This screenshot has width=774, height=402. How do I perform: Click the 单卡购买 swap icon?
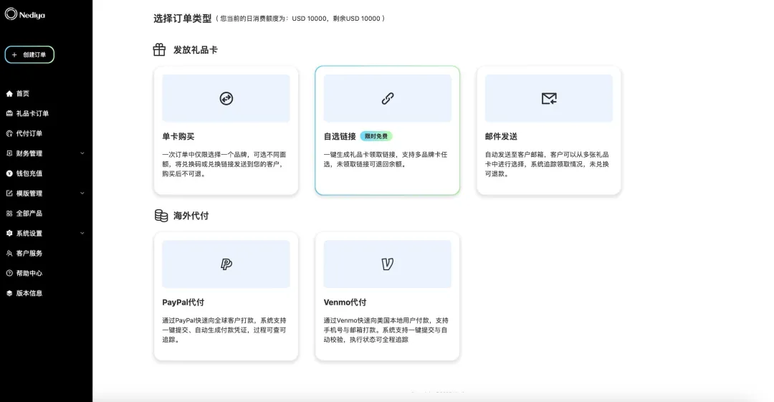[226, 99]
